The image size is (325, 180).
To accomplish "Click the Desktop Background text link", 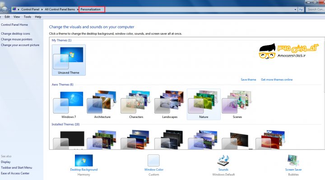I will click(x=84, y=170).
